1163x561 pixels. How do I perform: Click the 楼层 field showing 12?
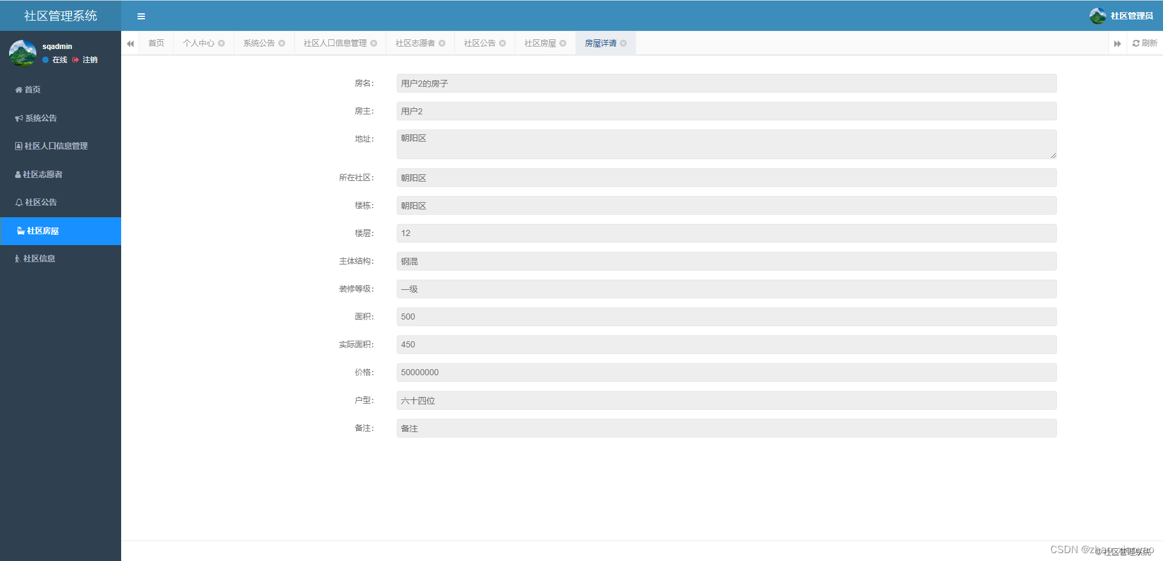point(726,234)
